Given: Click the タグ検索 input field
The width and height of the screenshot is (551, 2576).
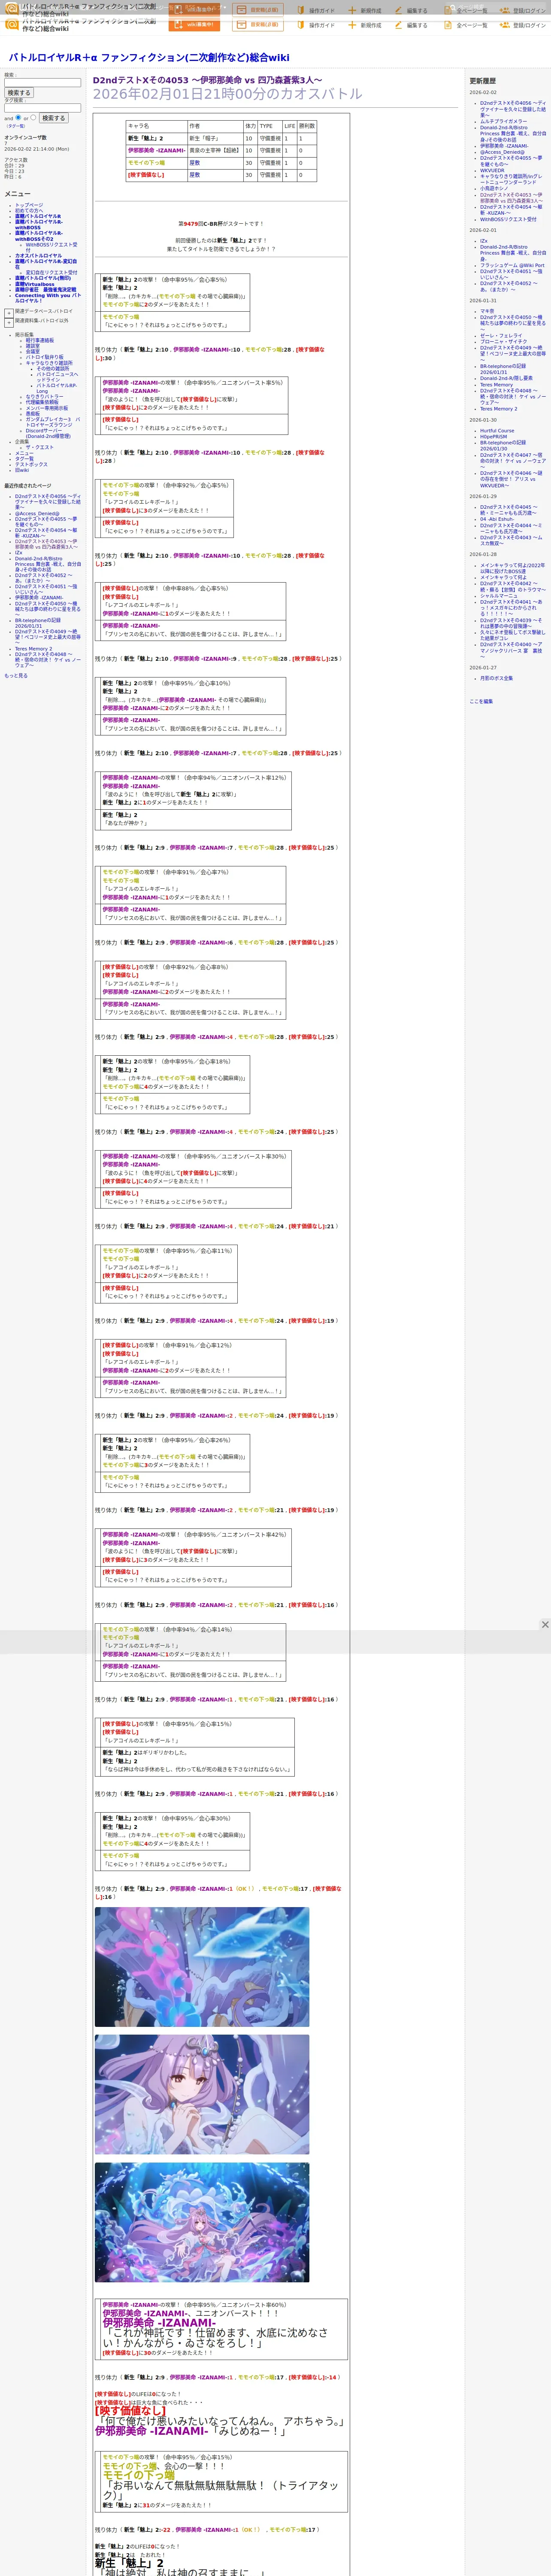Looking at the screenshot, I should tap(43, 108).
